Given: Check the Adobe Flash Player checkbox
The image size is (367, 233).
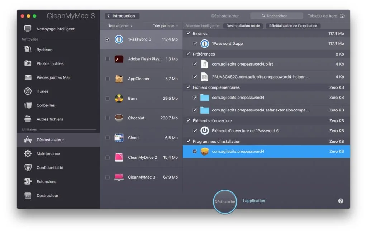Looking at the screenshot, I should click(x=108, y=59).
